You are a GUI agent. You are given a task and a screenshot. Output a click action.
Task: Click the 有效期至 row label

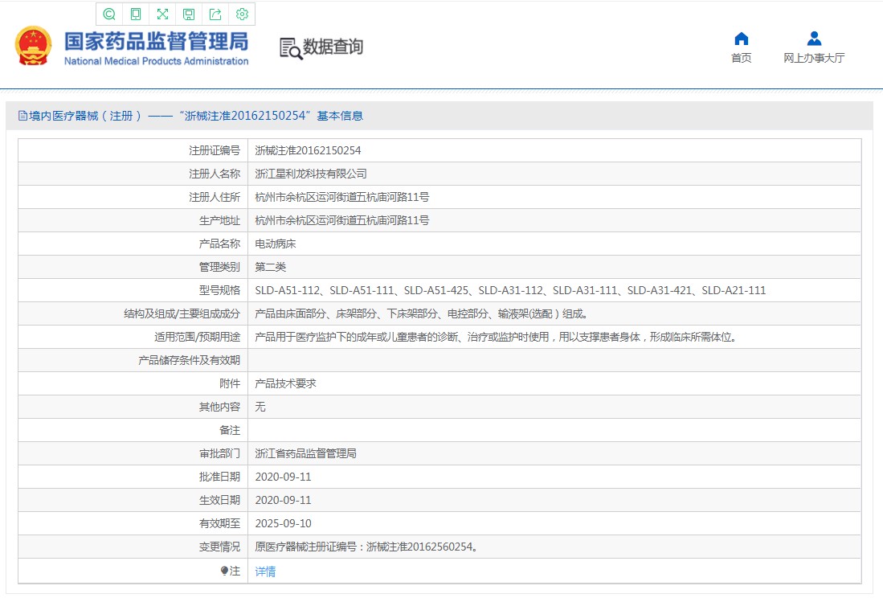click(219, 523)
